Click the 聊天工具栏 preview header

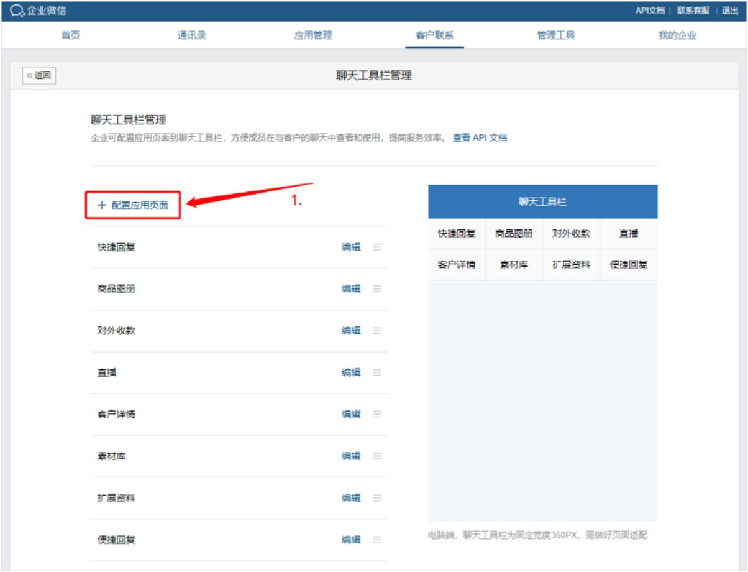point(543,202)
